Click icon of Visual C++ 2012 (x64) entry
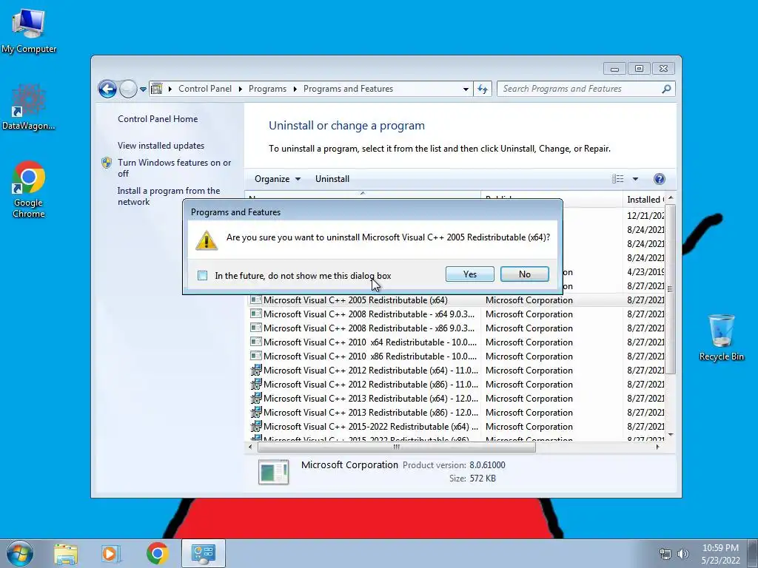758x568 pixels. [x=255, y=370]
